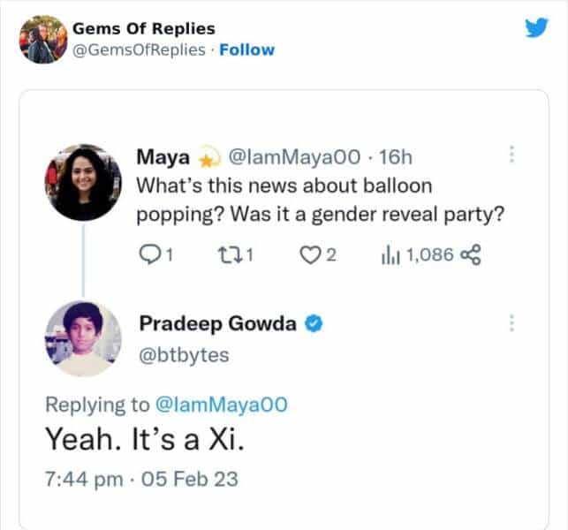
Task: Open Maya's profile avatar
Action: (x=83, y=182)
